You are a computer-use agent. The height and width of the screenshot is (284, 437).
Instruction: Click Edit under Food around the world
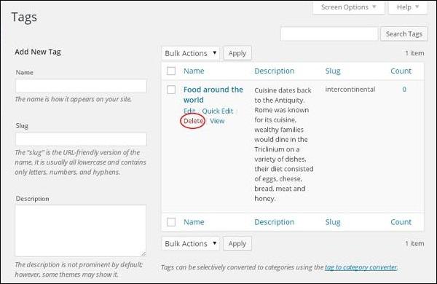(189, 111)
